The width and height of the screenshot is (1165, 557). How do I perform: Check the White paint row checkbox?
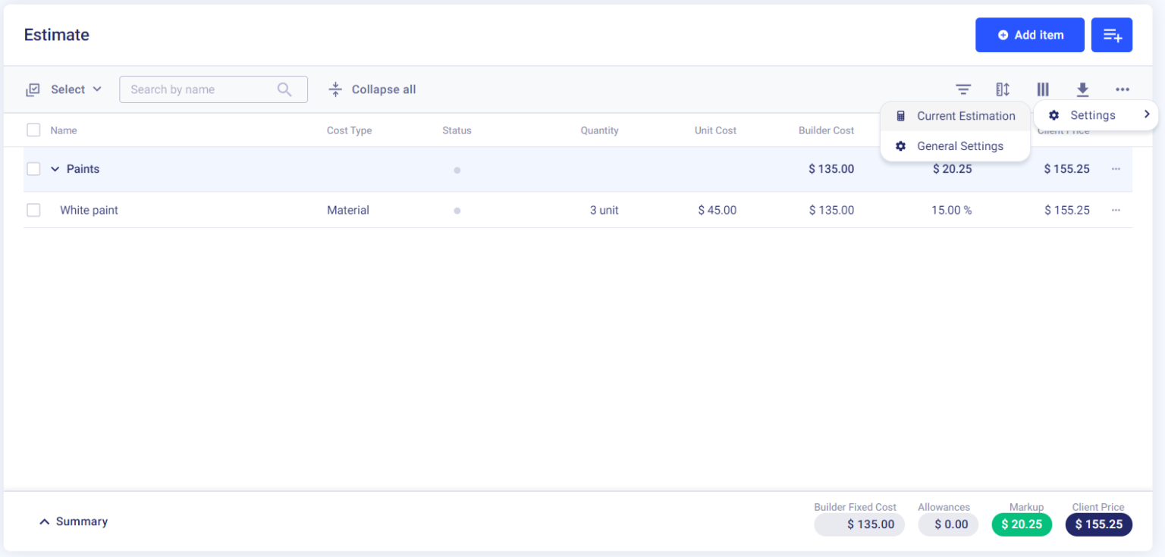click(33, 210)
